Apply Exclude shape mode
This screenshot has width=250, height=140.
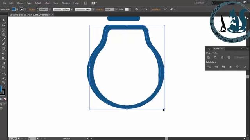click(x=229, y=57)
